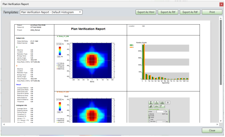Image resolution: width=225 pixels, height=137 pixels.
Task: Click the plot A dose map image
Action: 92,60
